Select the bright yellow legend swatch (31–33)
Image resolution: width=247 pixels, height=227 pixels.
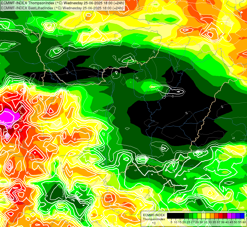[208, 216]
